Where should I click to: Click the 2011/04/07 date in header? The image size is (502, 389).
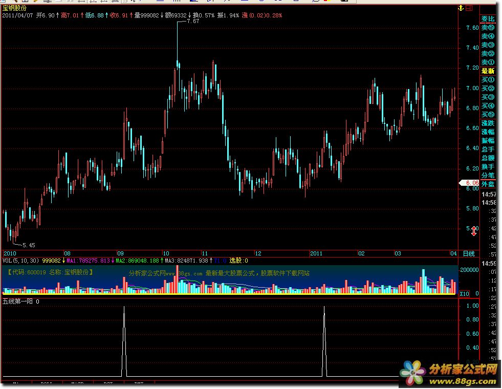(17, 15)
